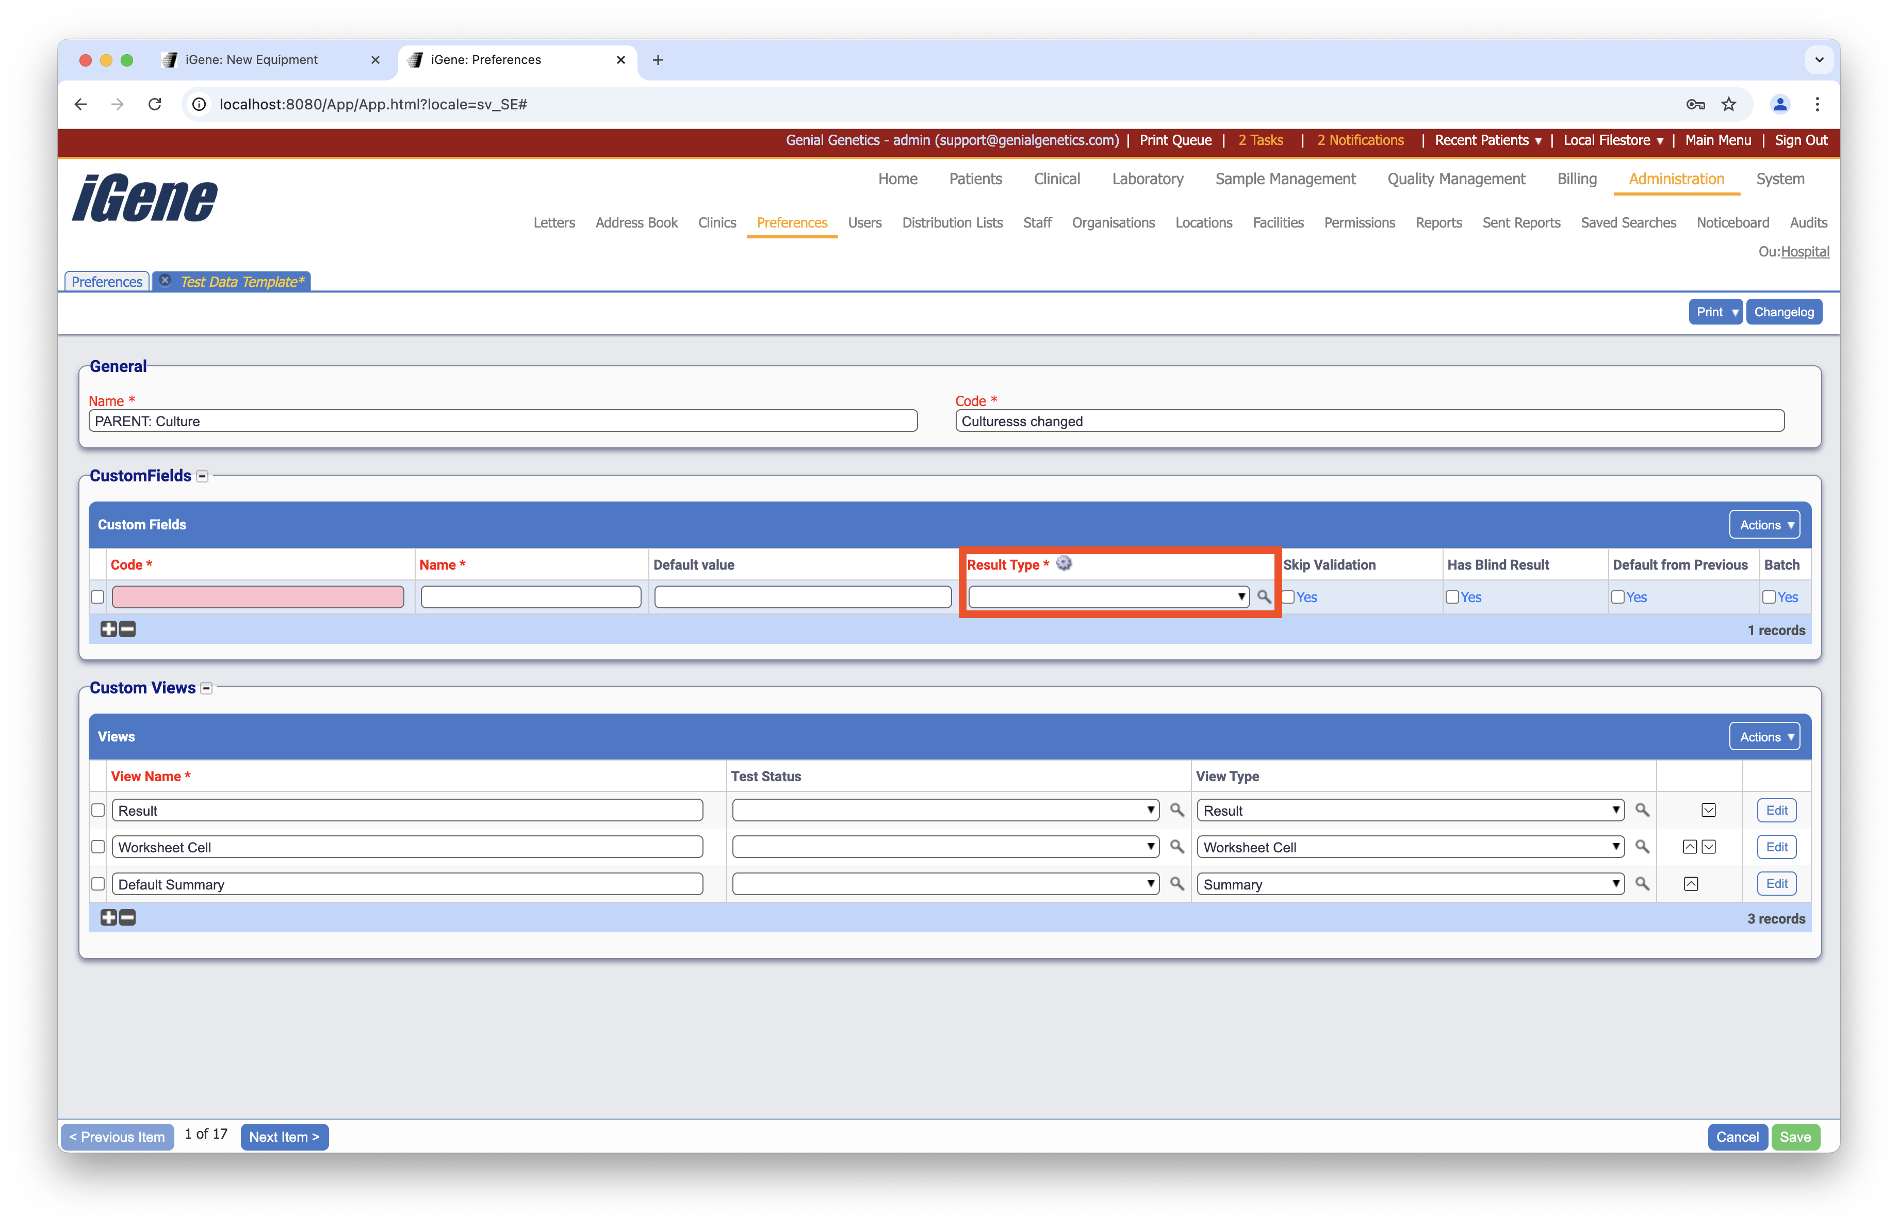Move Result view down with arrow icon
This screenshot has height=1229, width=1898.
pyautogui.click(x=1708, y=810)
